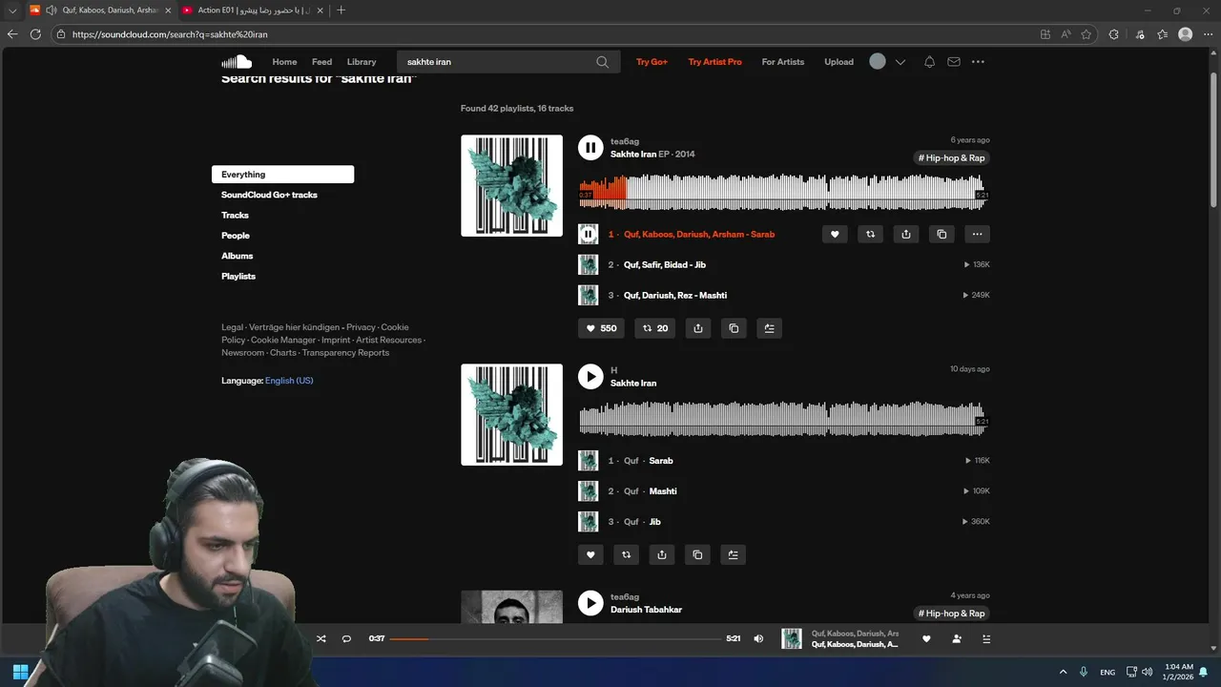Click Try Artist Pro link
1221x687 pixels.
[x=714, y=62]
